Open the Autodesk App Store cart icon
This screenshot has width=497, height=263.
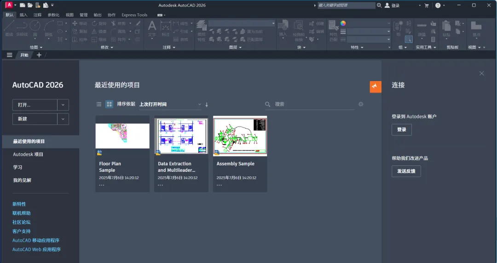tap(426, 6)
